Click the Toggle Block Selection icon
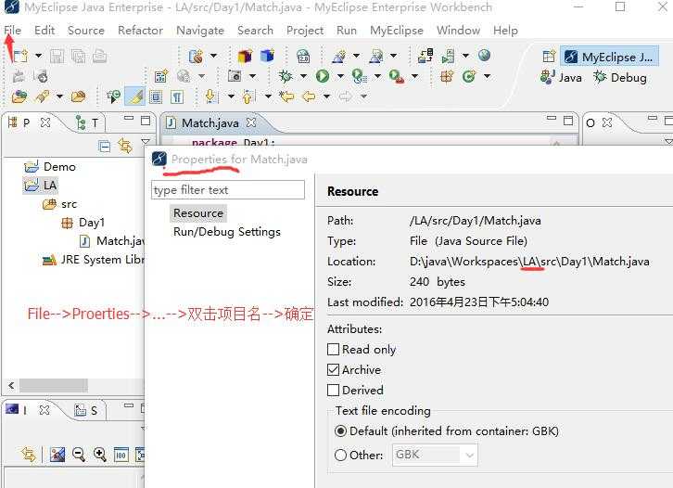This screenshot has width=673, height=488. 156,97
